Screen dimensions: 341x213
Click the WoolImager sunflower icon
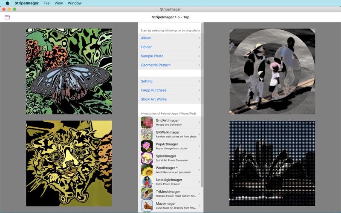point(147,170)
